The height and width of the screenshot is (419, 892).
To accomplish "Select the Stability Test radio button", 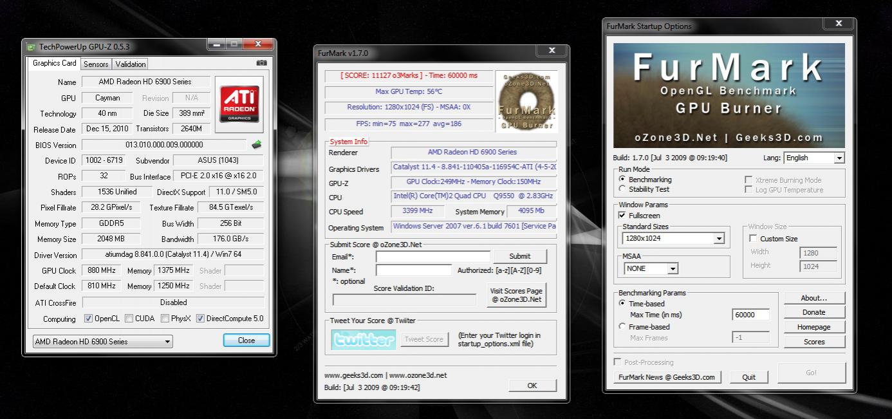I will [x=622, y=189].
